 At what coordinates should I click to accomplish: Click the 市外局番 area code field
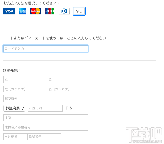point(15,137)
